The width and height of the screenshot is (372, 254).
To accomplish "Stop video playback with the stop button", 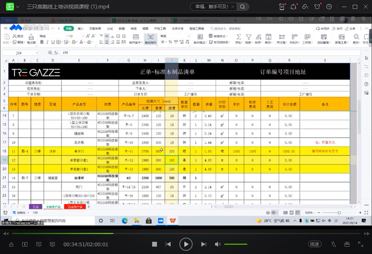I will 154,244.
